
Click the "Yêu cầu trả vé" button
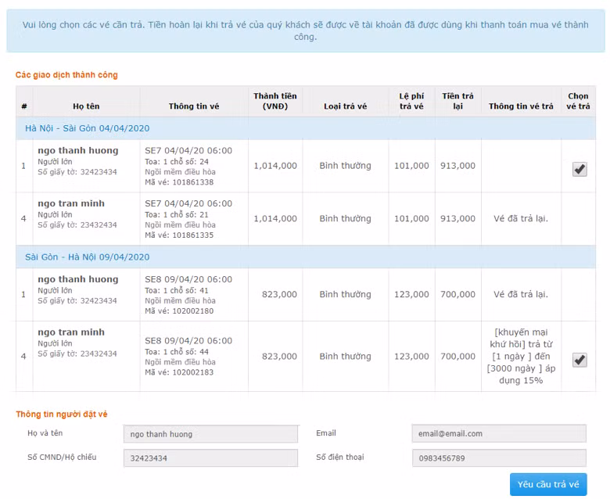[547, 484]
